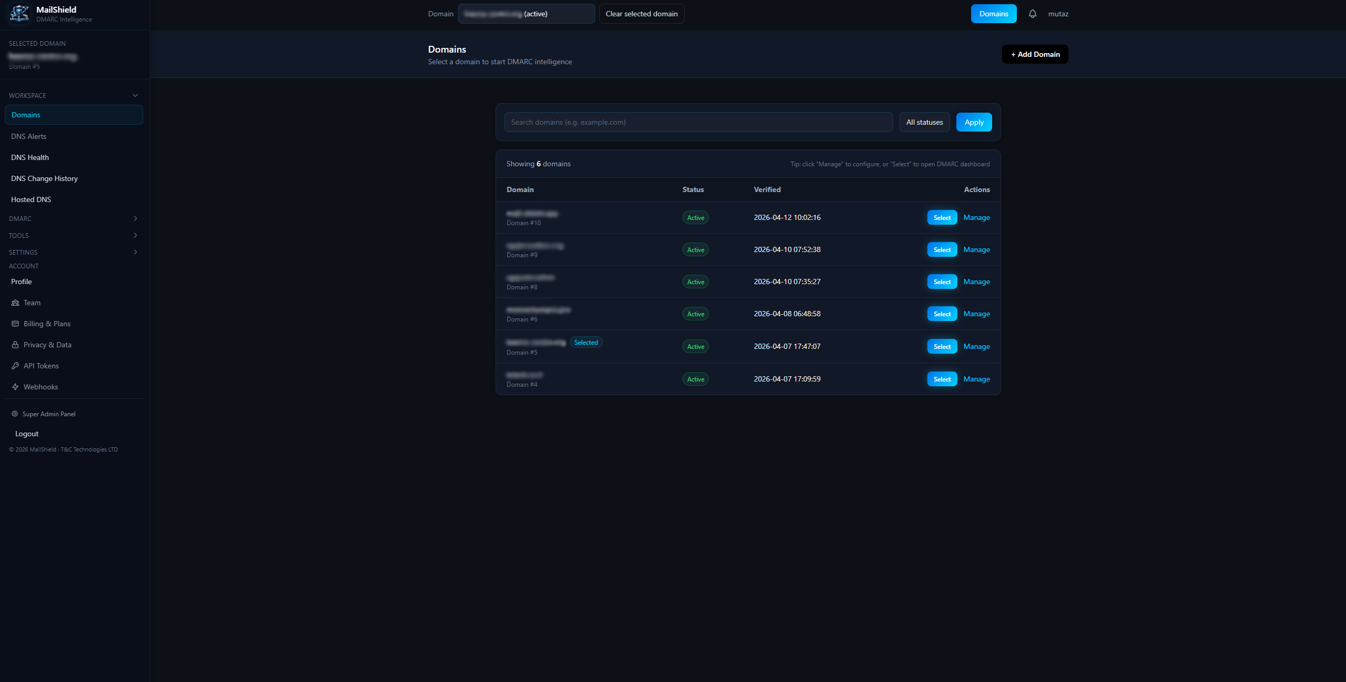Screen dimensions: 1346x682
Task: Click the Status column header
Action: [693, 189]
